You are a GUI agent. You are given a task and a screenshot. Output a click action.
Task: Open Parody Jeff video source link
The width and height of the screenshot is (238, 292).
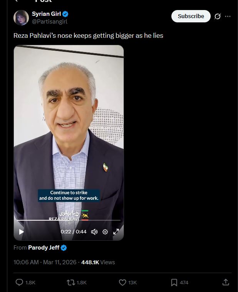44,248
